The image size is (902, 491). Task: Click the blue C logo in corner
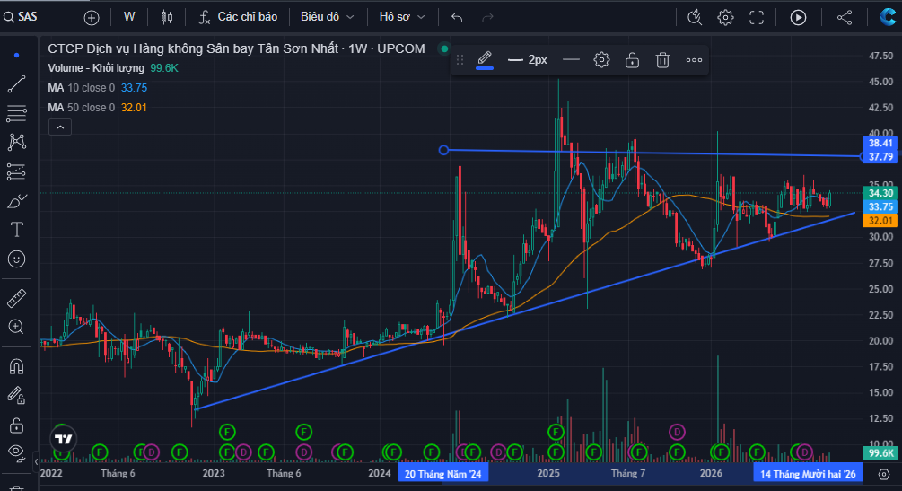coord(889,17)
